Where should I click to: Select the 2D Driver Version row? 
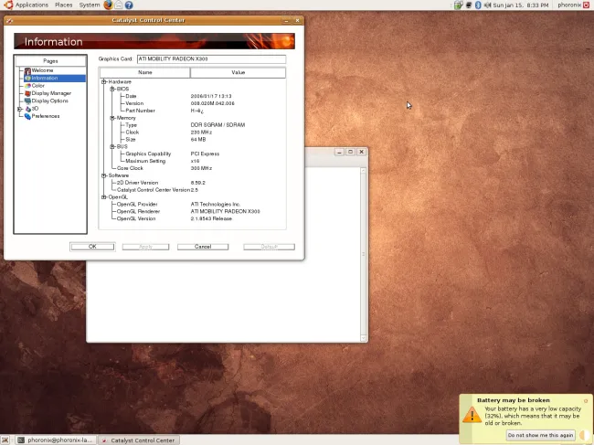[193, 183]
